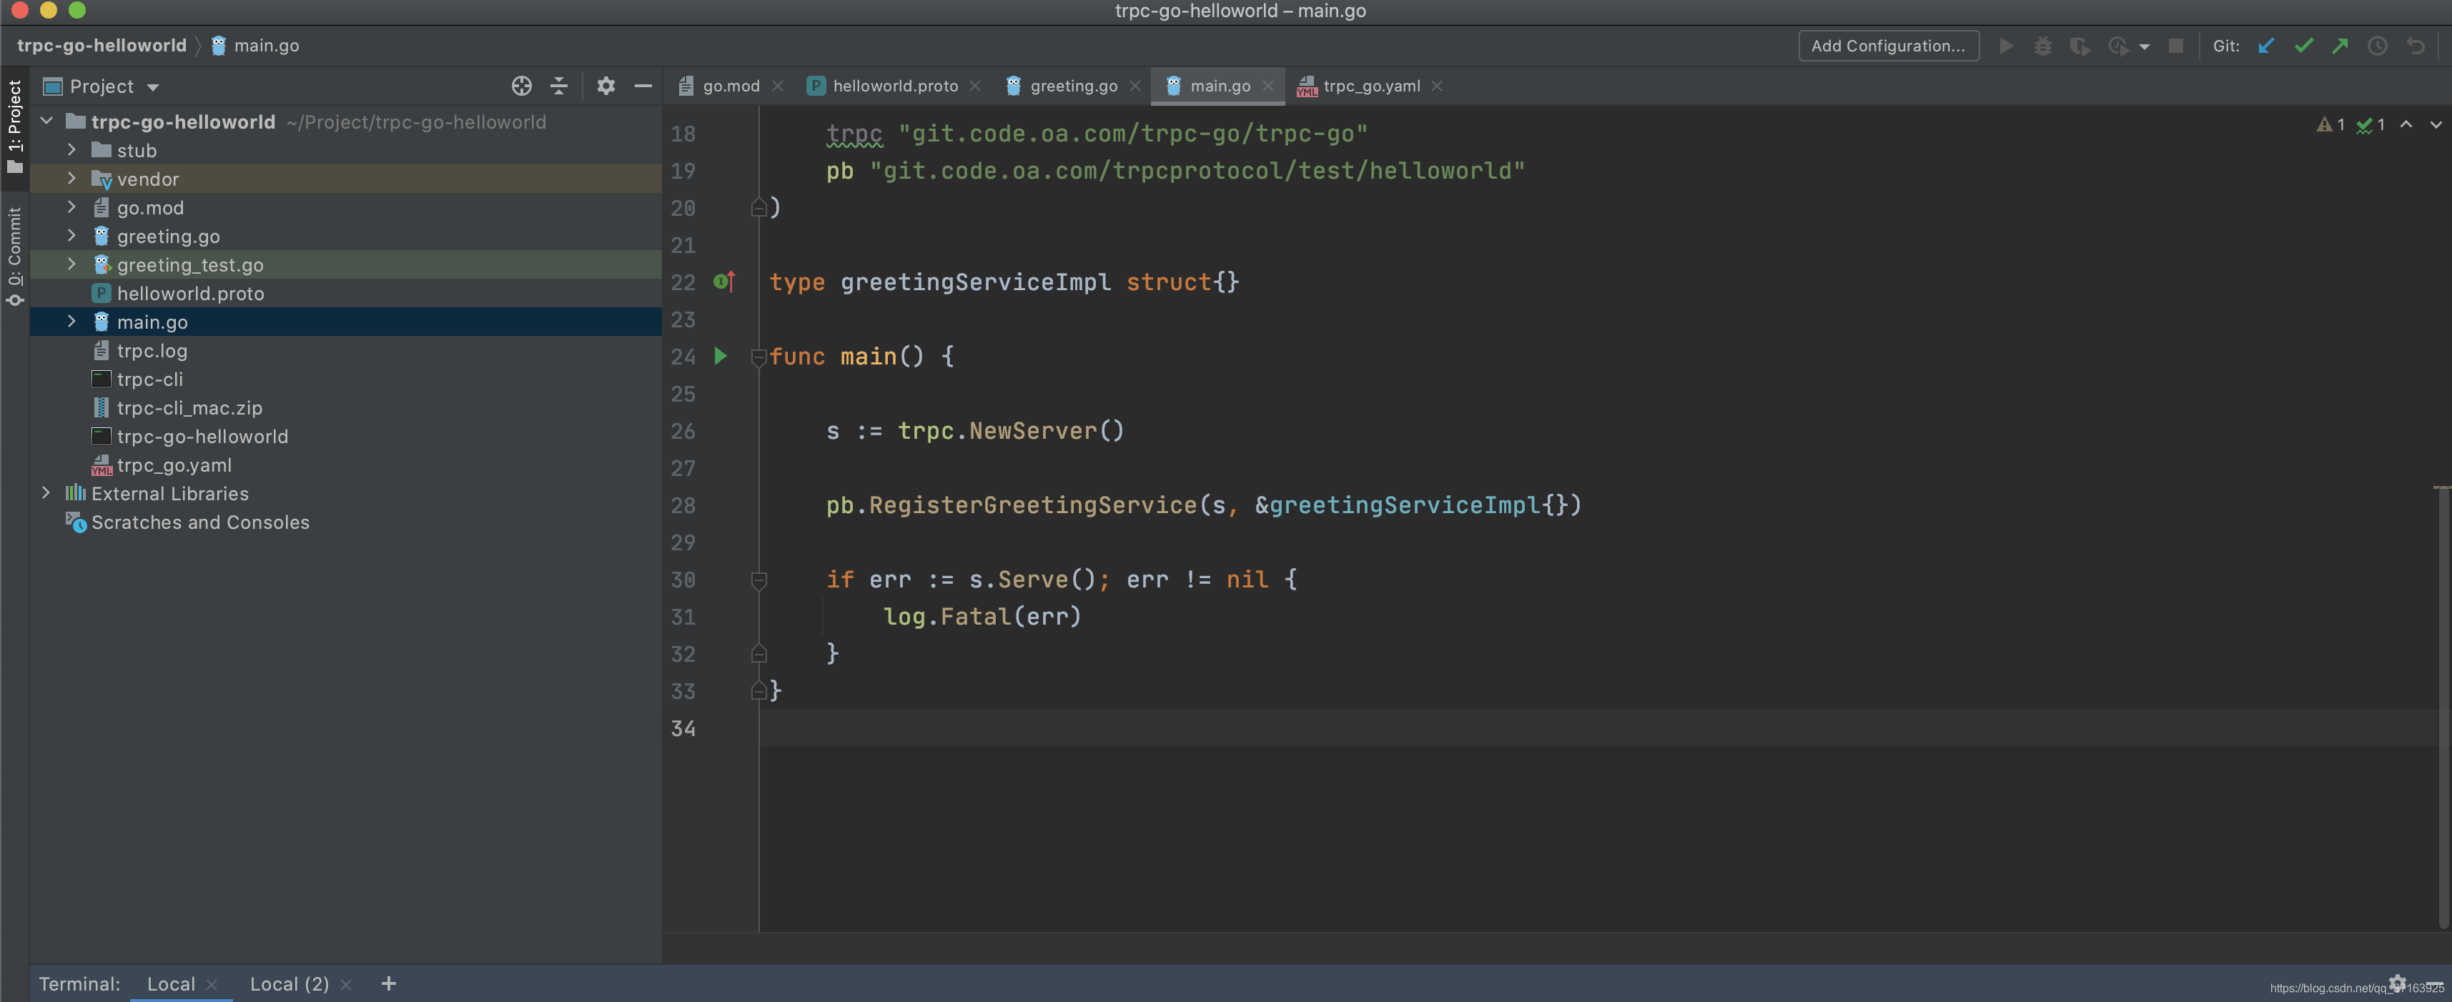Click the run gutter arrow beside main()

click(721, 356)
